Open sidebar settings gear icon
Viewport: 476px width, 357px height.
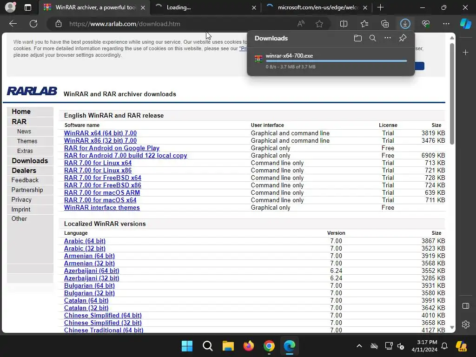(466, 324)
